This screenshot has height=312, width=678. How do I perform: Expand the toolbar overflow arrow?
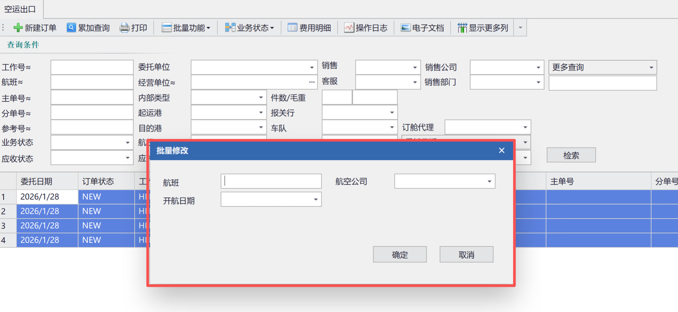[x=520, y=28]
